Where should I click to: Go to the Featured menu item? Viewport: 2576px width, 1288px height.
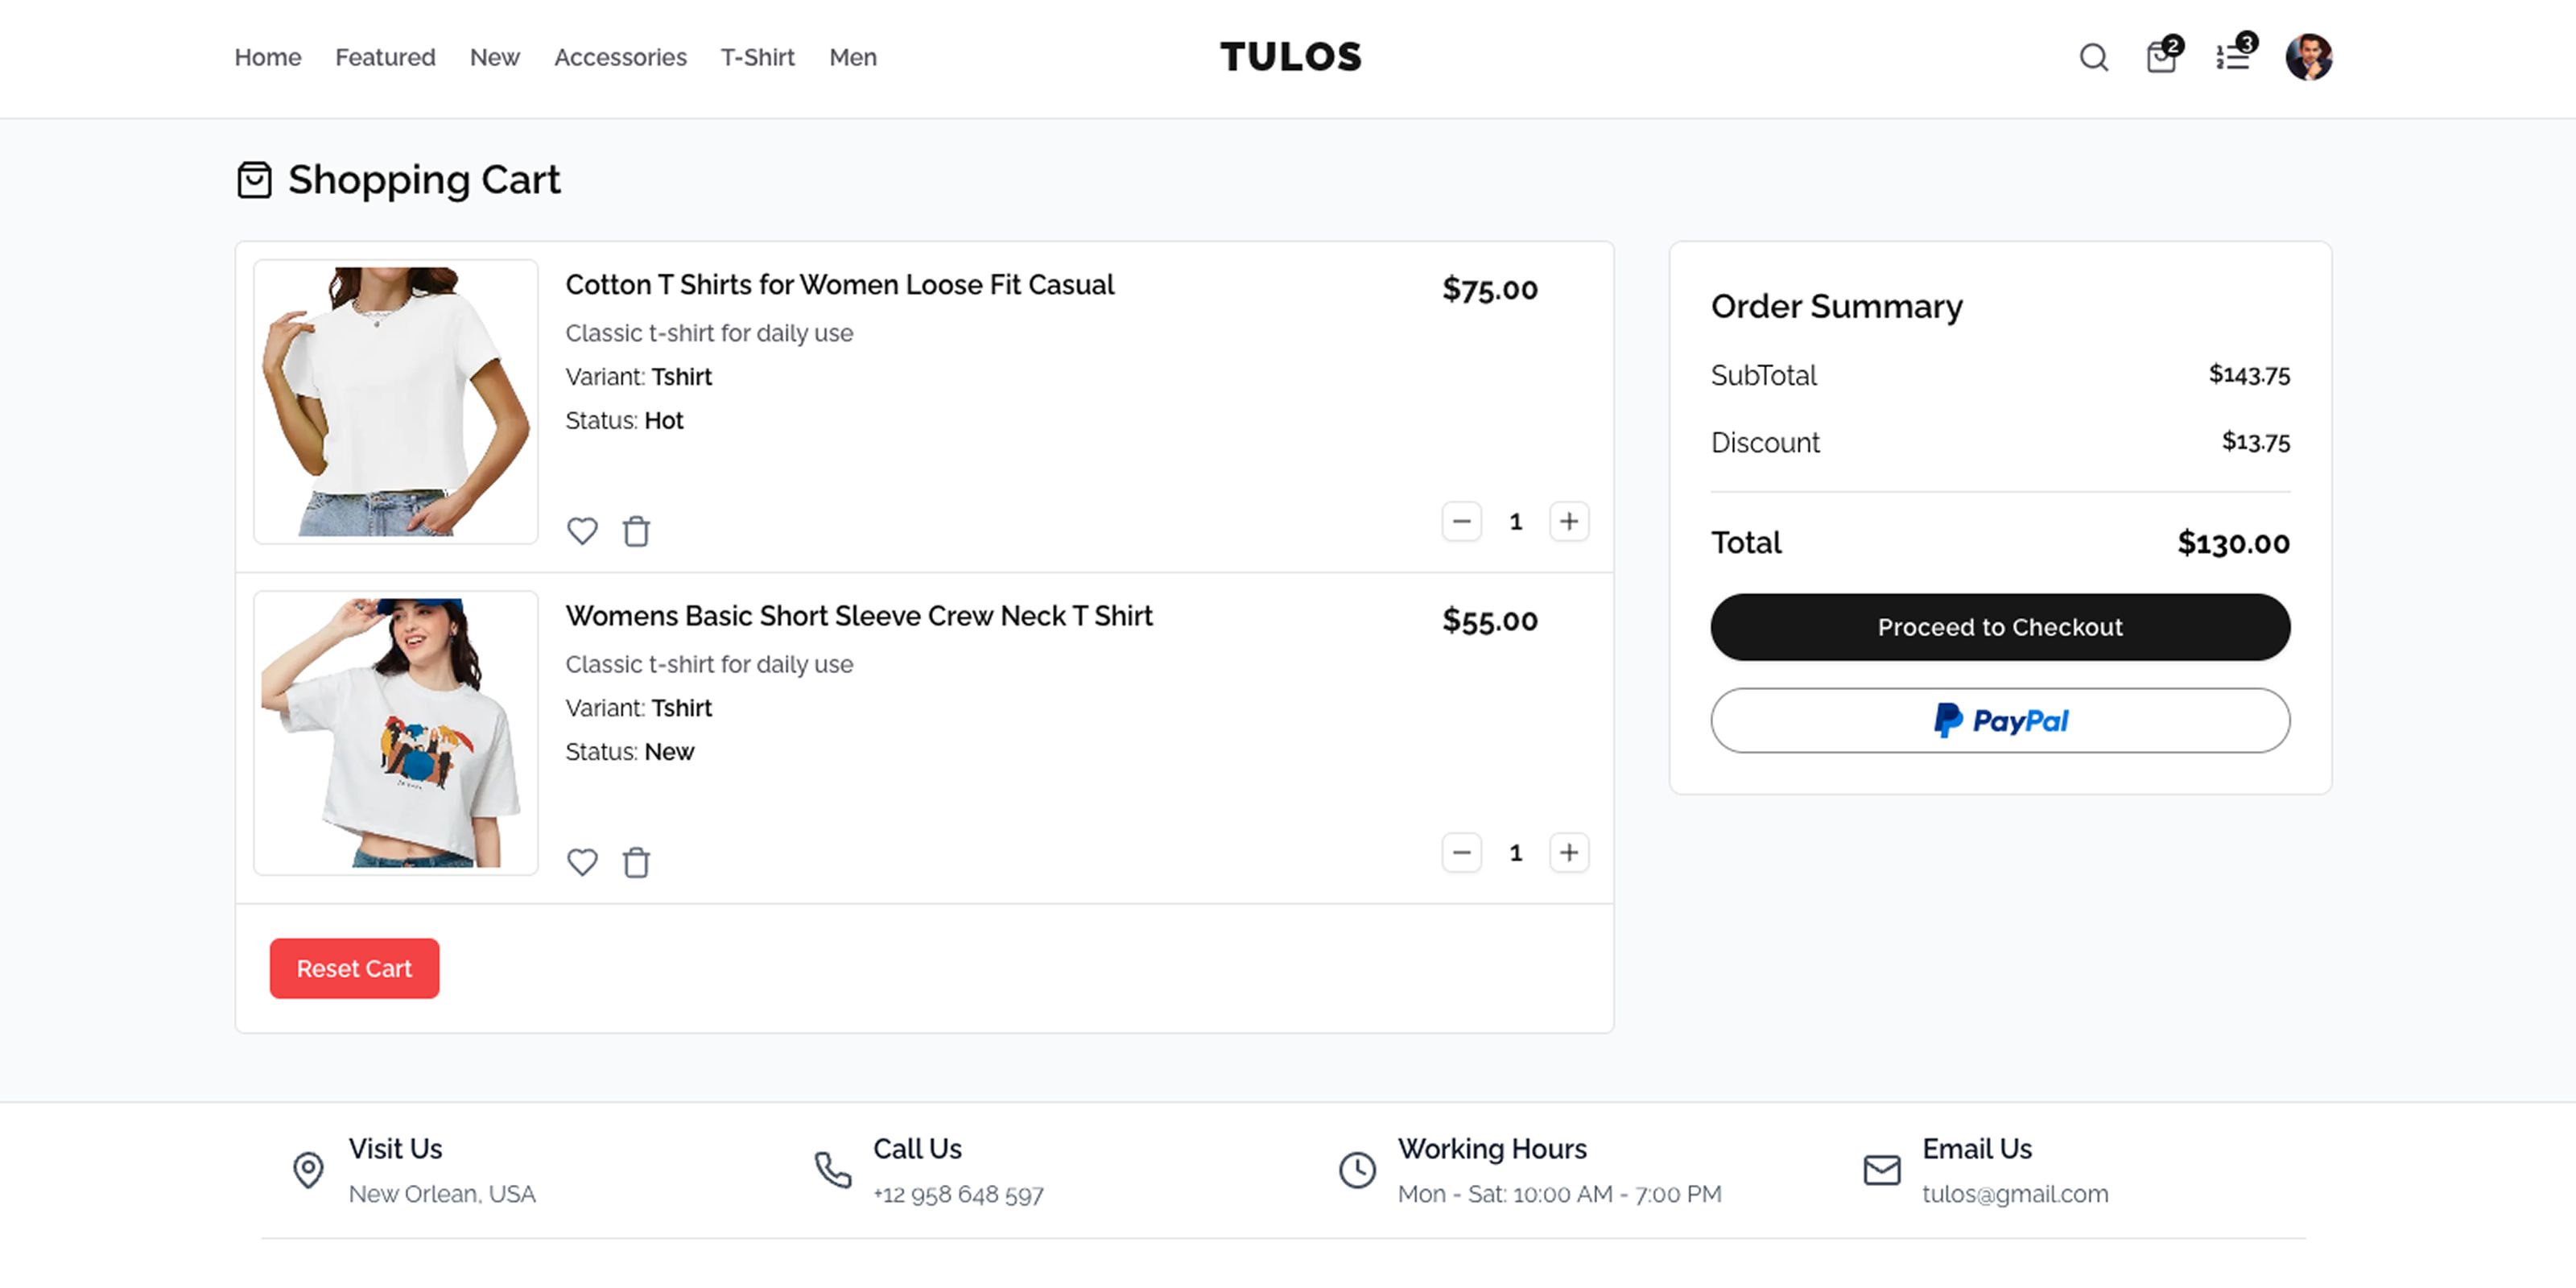[385, 58]
